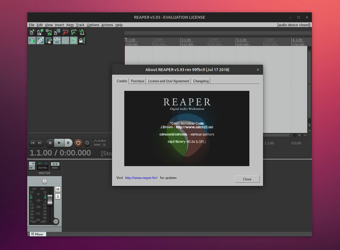
Task: Open project settings
Action: click(57, 32)
